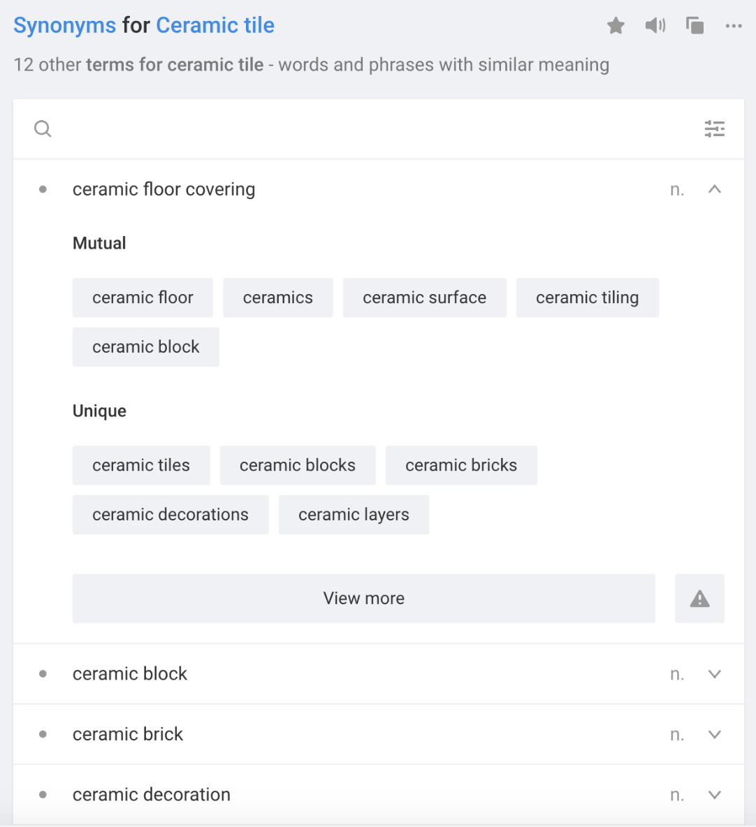Open the three-dot more options menu
Viewport: 756px width, 827px height.
[734, 26]
